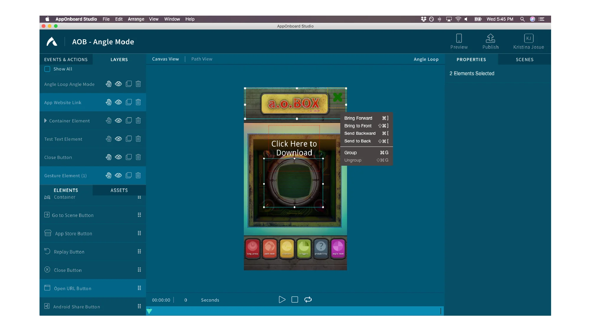Grab the App Store Button drag handle
The image size is (590, 332).
click(x=139, y=233)
